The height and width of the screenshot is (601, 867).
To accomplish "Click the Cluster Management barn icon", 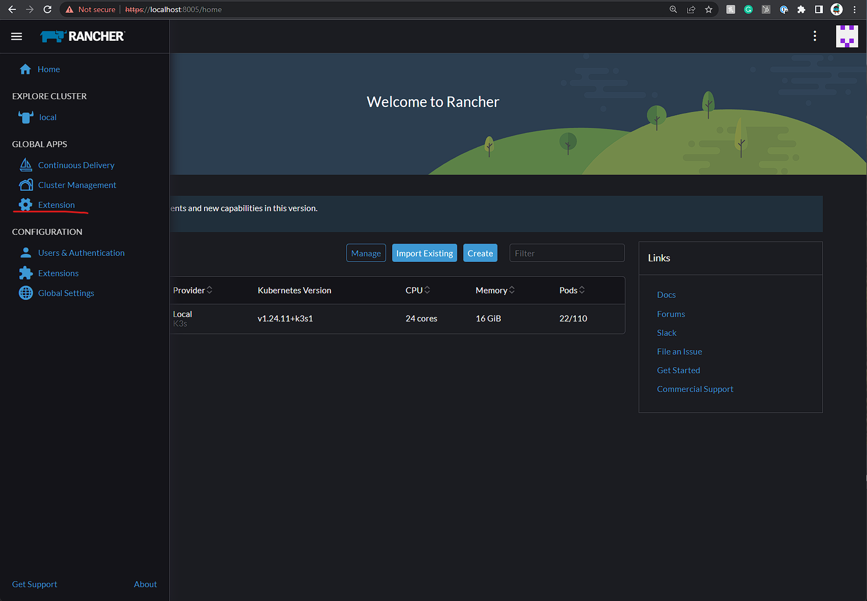I will pos(26,185).
